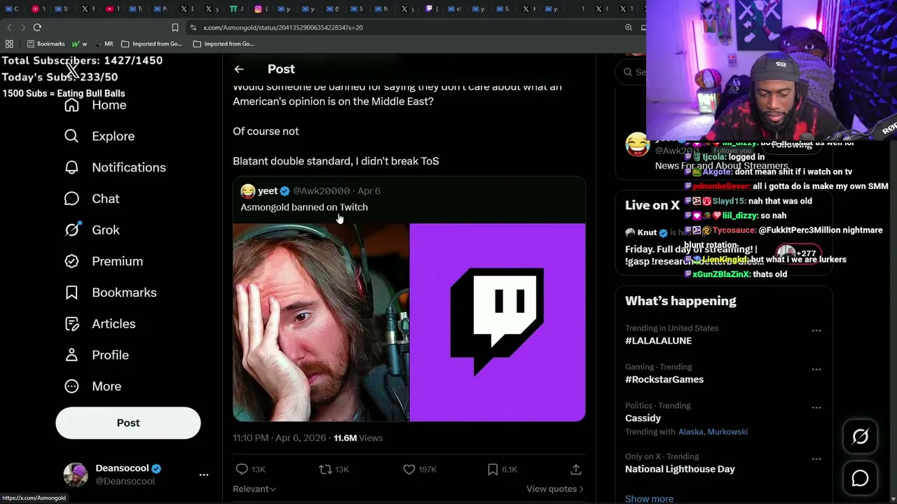Go forward using browser forward arrow

(x=22, y=27)
